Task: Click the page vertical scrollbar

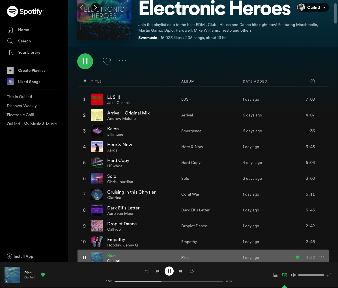Action: point(335,13)
